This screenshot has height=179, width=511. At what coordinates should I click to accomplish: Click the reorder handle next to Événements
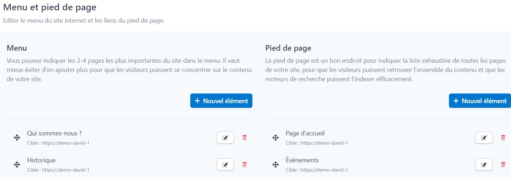click(x=275, y=164)
